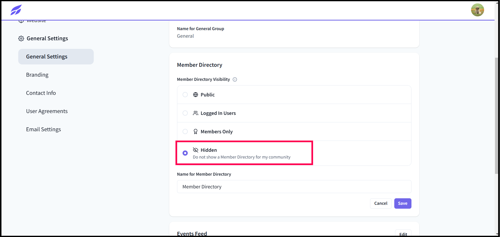Viewport: 500px width, 237px height.
Task: Open the General Settings sidebar header
Action: [x=43, y=38]
